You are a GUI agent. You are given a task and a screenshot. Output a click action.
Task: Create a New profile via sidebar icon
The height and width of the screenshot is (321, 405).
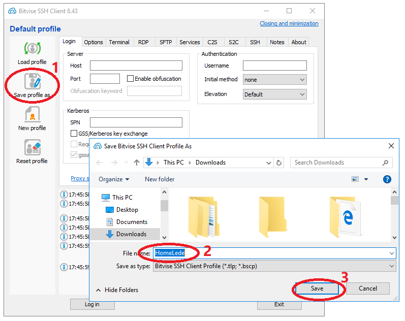33,114
